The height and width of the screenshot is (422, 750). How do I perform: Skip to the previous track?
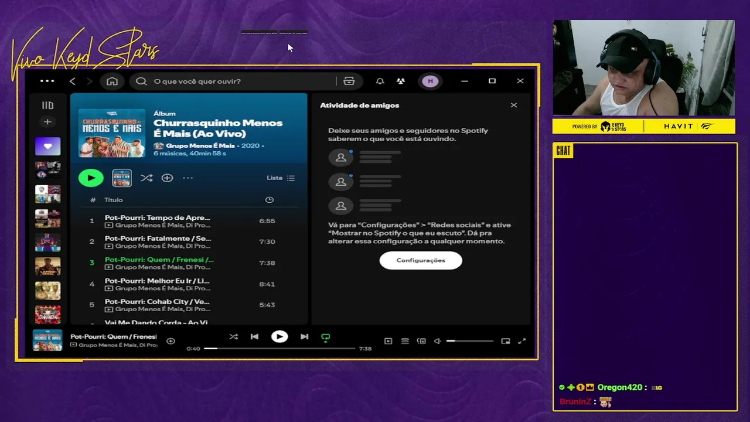pyautogui.click(x=254, y=336)
